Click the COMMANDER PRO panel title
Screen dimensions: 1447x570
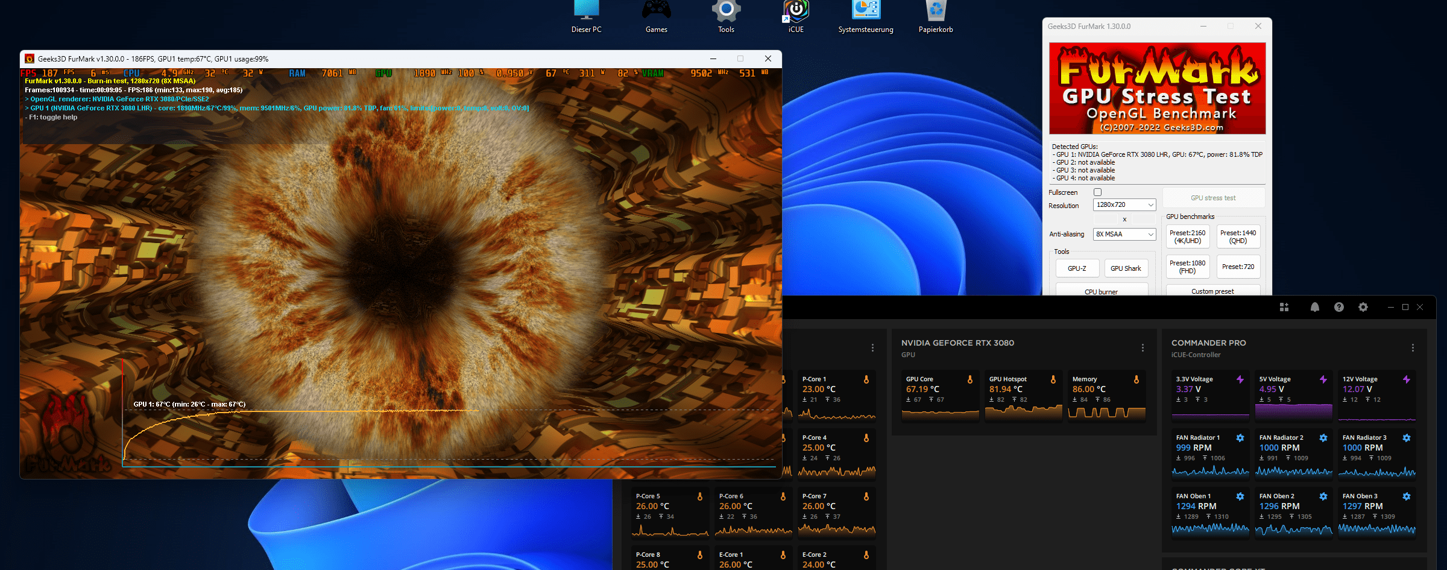(1208, 343)
